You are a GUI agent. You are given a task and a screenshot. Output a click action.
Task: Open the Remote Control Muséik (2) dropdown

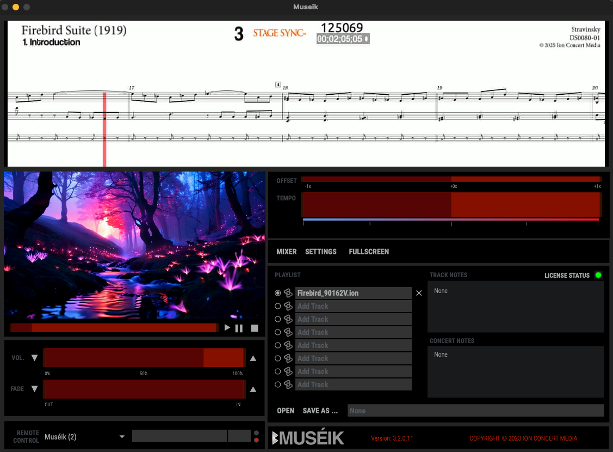[84, 437]
